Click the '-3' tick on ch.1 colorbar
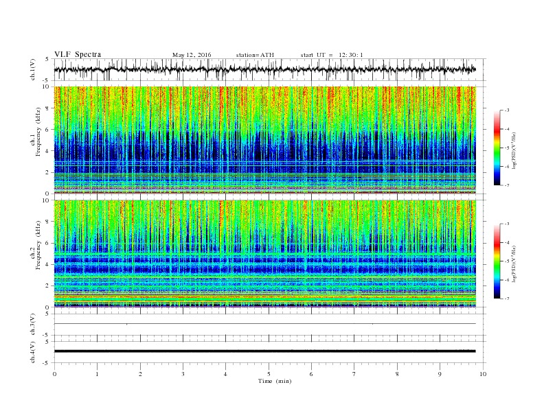Screen dimensions: 544x420 tap(507, 110)
